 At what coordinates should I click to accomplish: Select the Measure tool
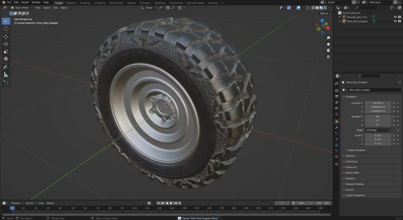[6, 75]
